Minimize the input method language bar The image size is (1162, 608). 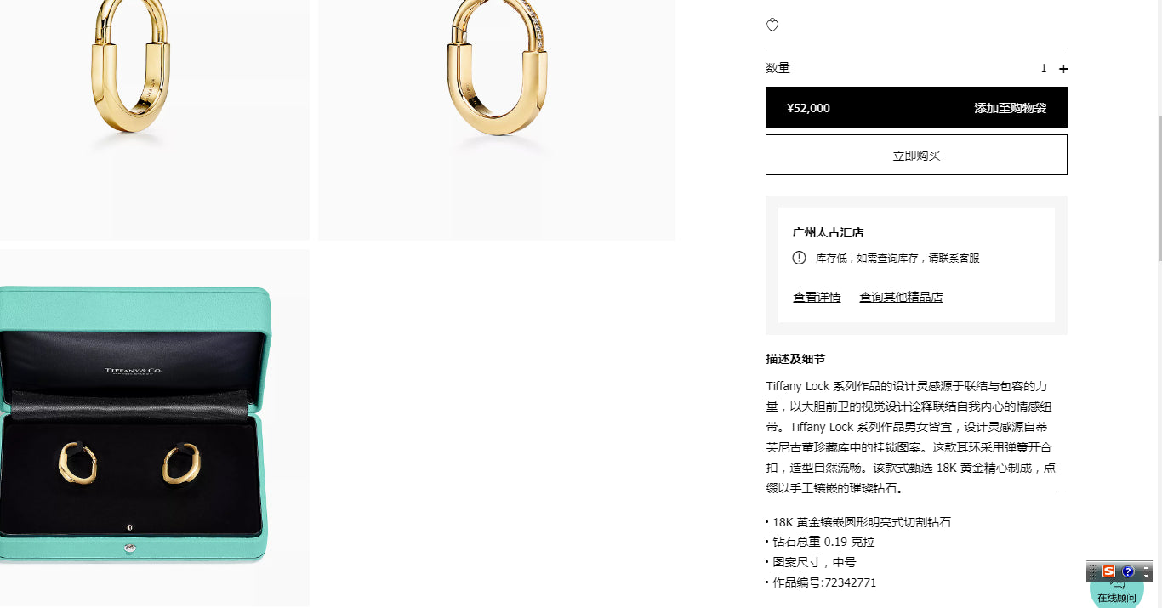(x=1146, y=567)
